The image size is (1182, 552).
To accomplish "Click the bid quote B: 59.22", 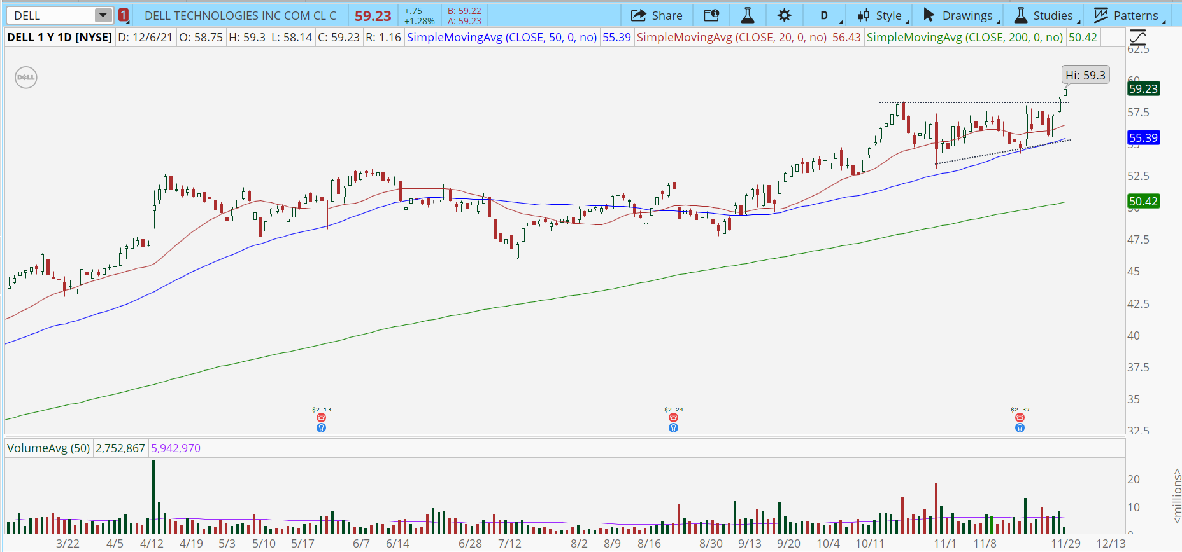I will (464, 11).
